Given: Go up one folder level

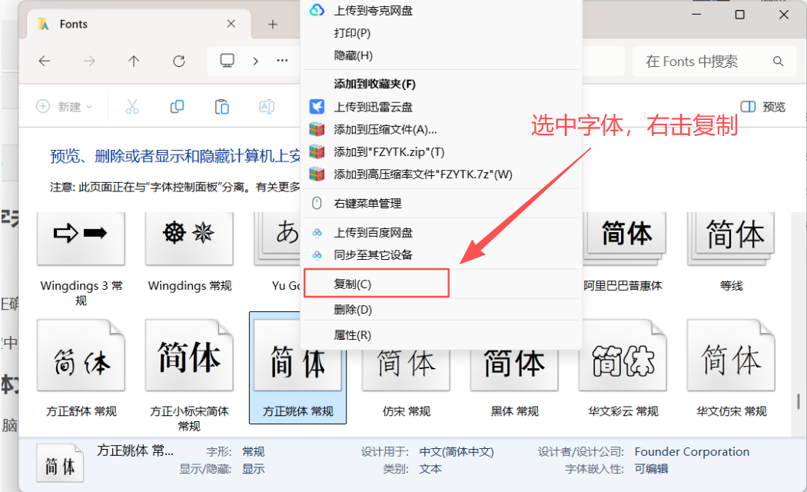Looking at the screenshot, I should click(x=134, y=61).
